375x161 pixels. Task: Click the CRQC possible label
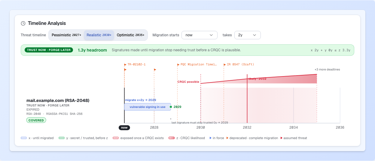[188, 82]
